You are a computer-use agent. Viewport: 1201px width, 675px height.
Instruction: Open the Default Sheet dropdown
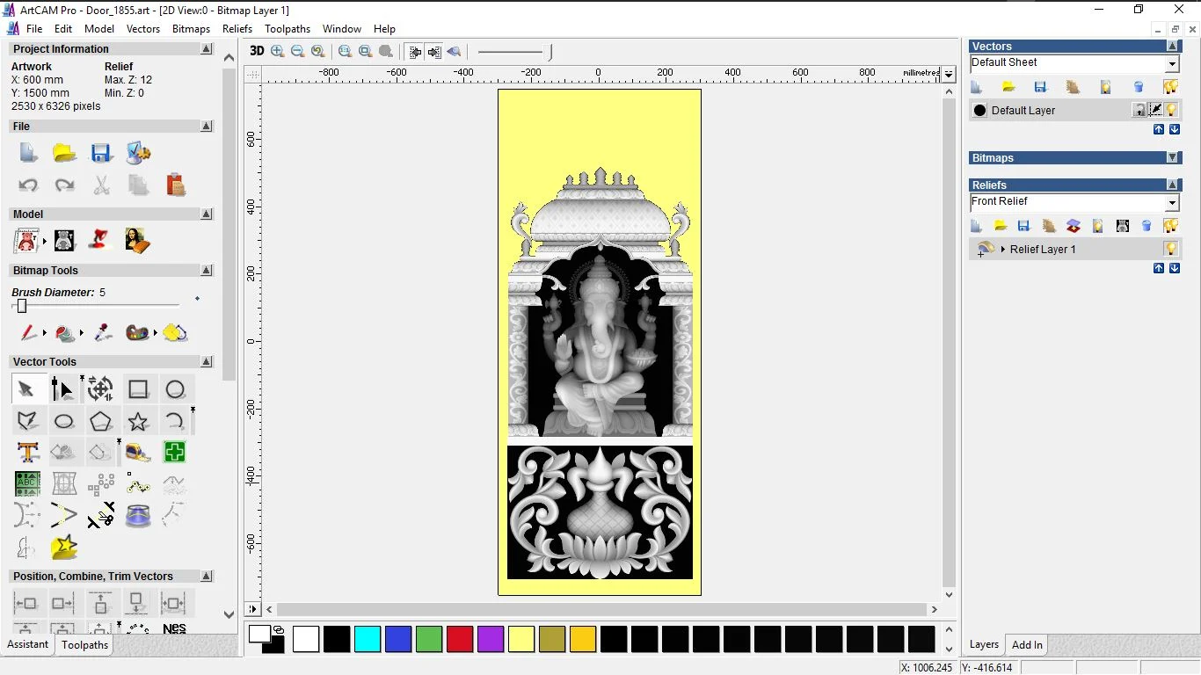pyautogui.click(x=1172, y=62)
